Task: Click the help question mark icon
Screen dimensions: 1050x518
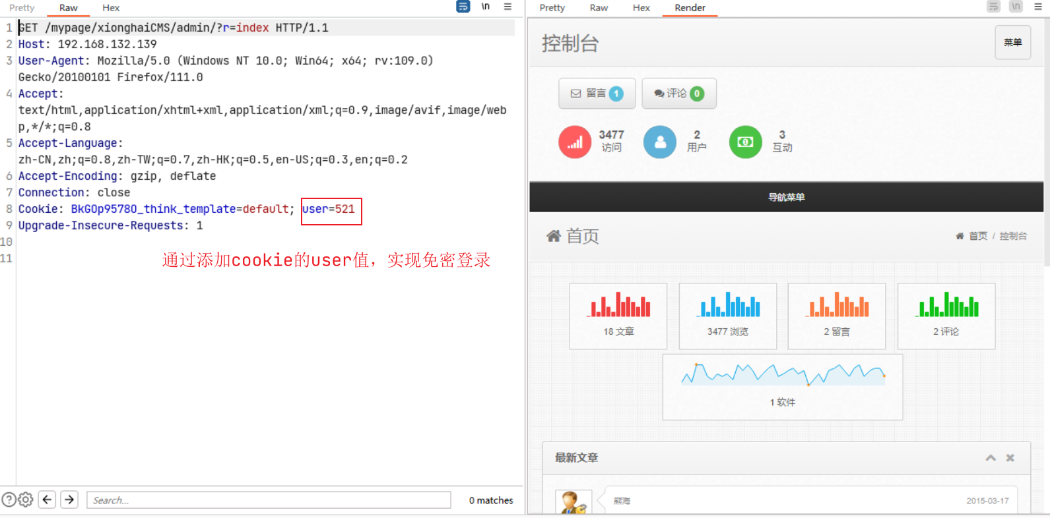Action: point(9,500)
